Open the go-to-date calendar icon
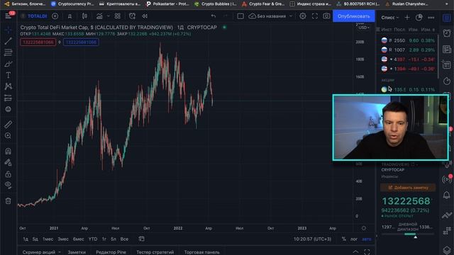This screenshot has height=255, width=454. tap(141, 239)
